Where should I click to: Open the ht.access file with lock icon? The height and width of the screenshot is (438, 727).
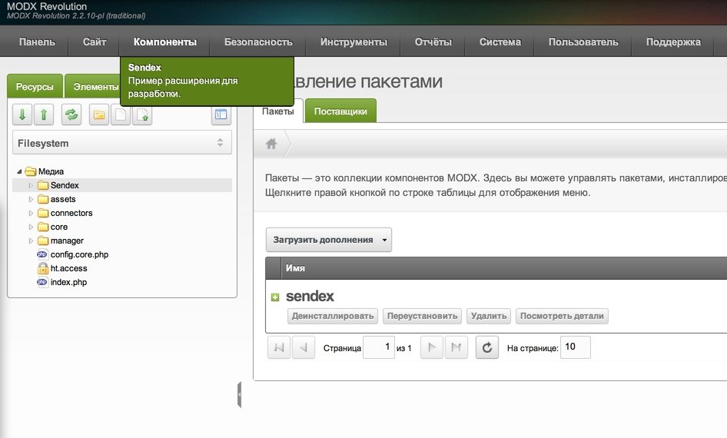[x=68, y=268]
